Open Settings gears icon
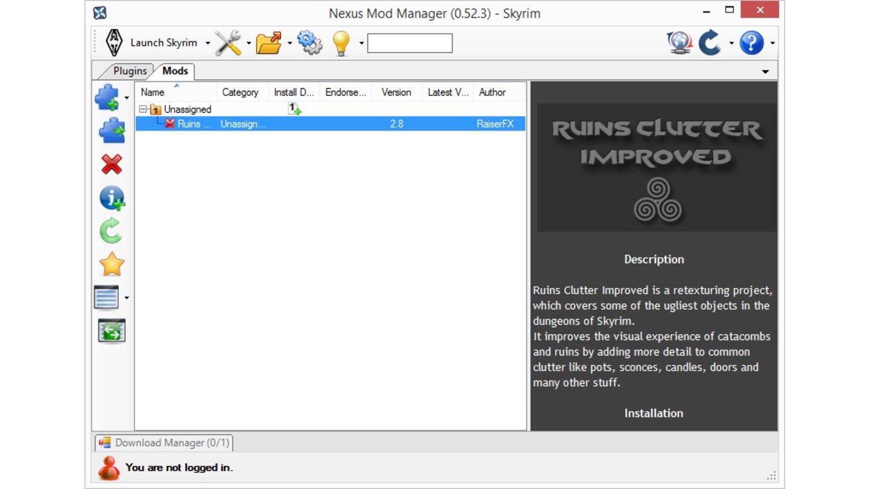This screenshot has height=489, width=869. point(310,43)
